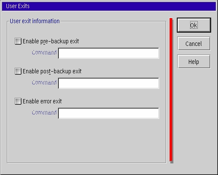Click the 'Enable pre-backup exit' label text
Viewport: 218px width, 175px height.
[x=51, y=41]
